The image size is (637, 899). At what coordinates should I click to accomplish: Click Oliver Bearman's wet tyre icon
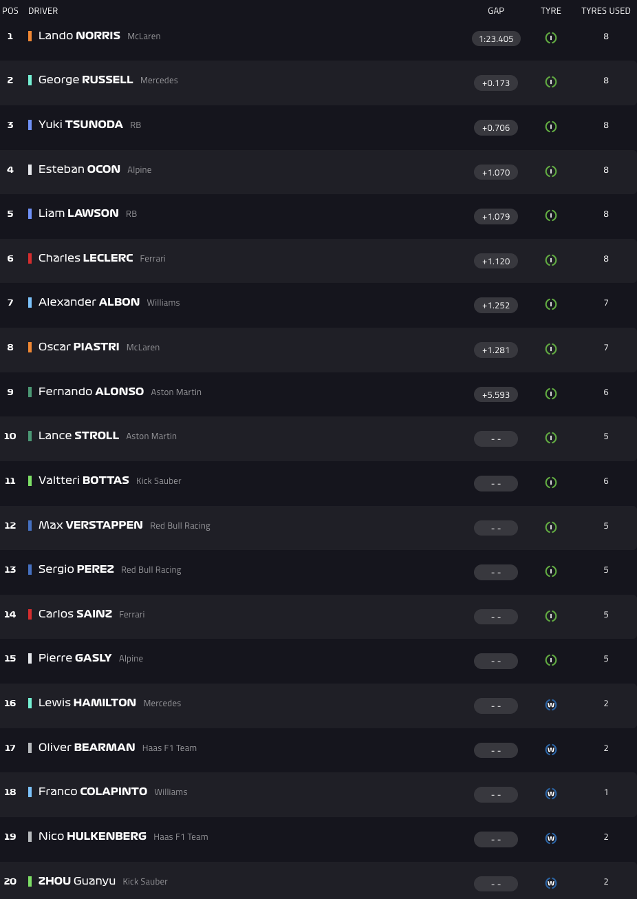(551, 750)
